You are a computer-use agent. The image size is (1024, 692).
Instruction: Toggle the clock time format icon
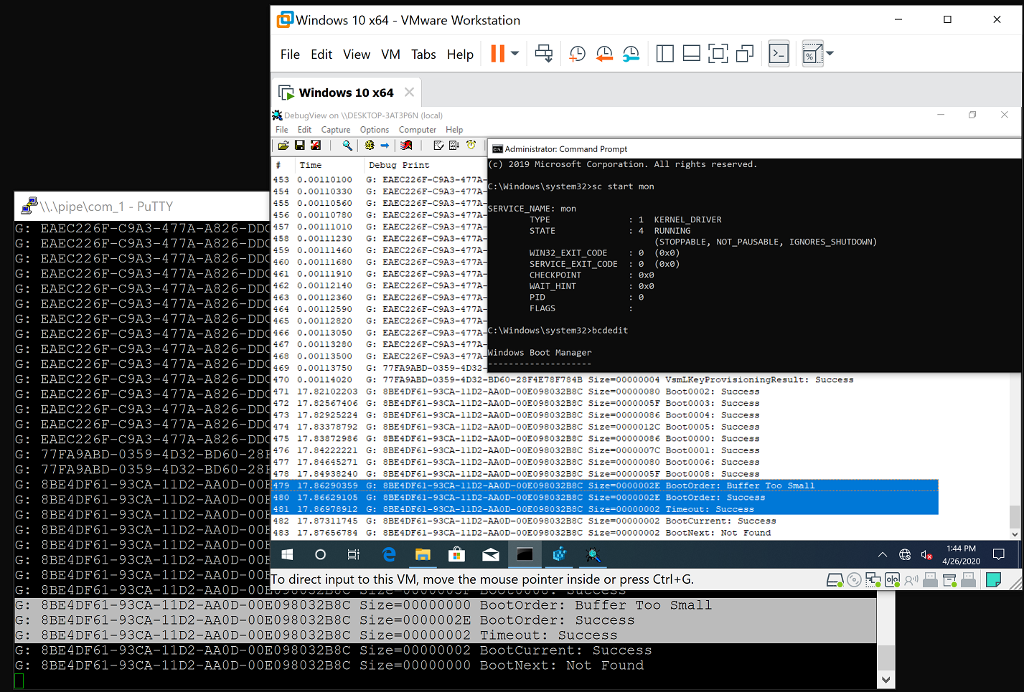471,146
